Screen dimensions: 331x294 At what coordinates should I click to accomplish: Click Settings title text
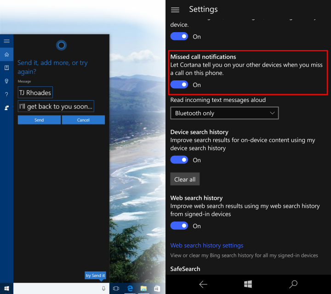[203, 9]
